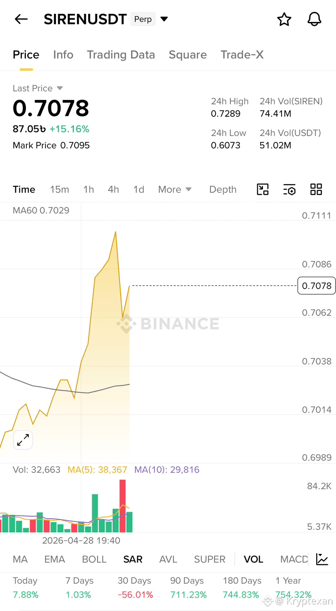Tap 24h Vol(USDT) 51.02M
Image resolution: width=336 pixels, height=611 pixels.
pyautogui.click(x=276, y=146)
